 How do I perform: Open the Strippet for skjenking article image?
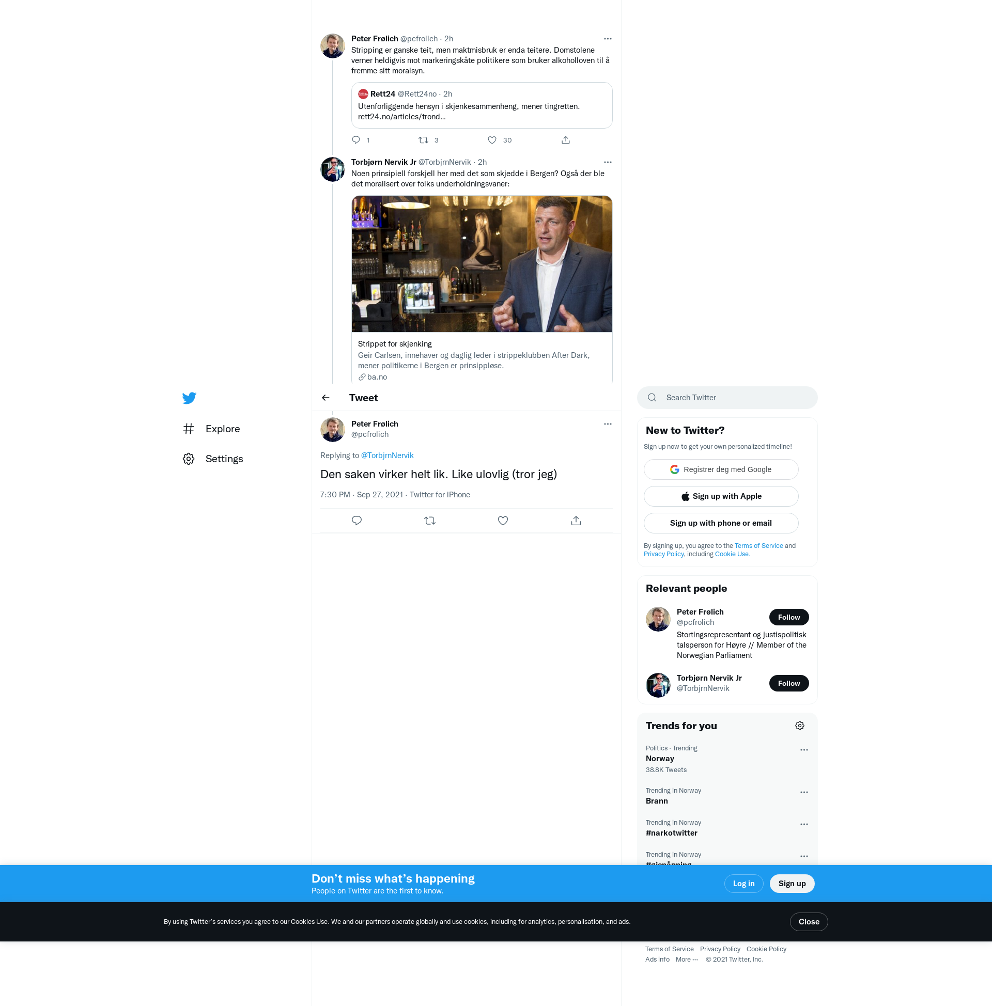point(482,264)
